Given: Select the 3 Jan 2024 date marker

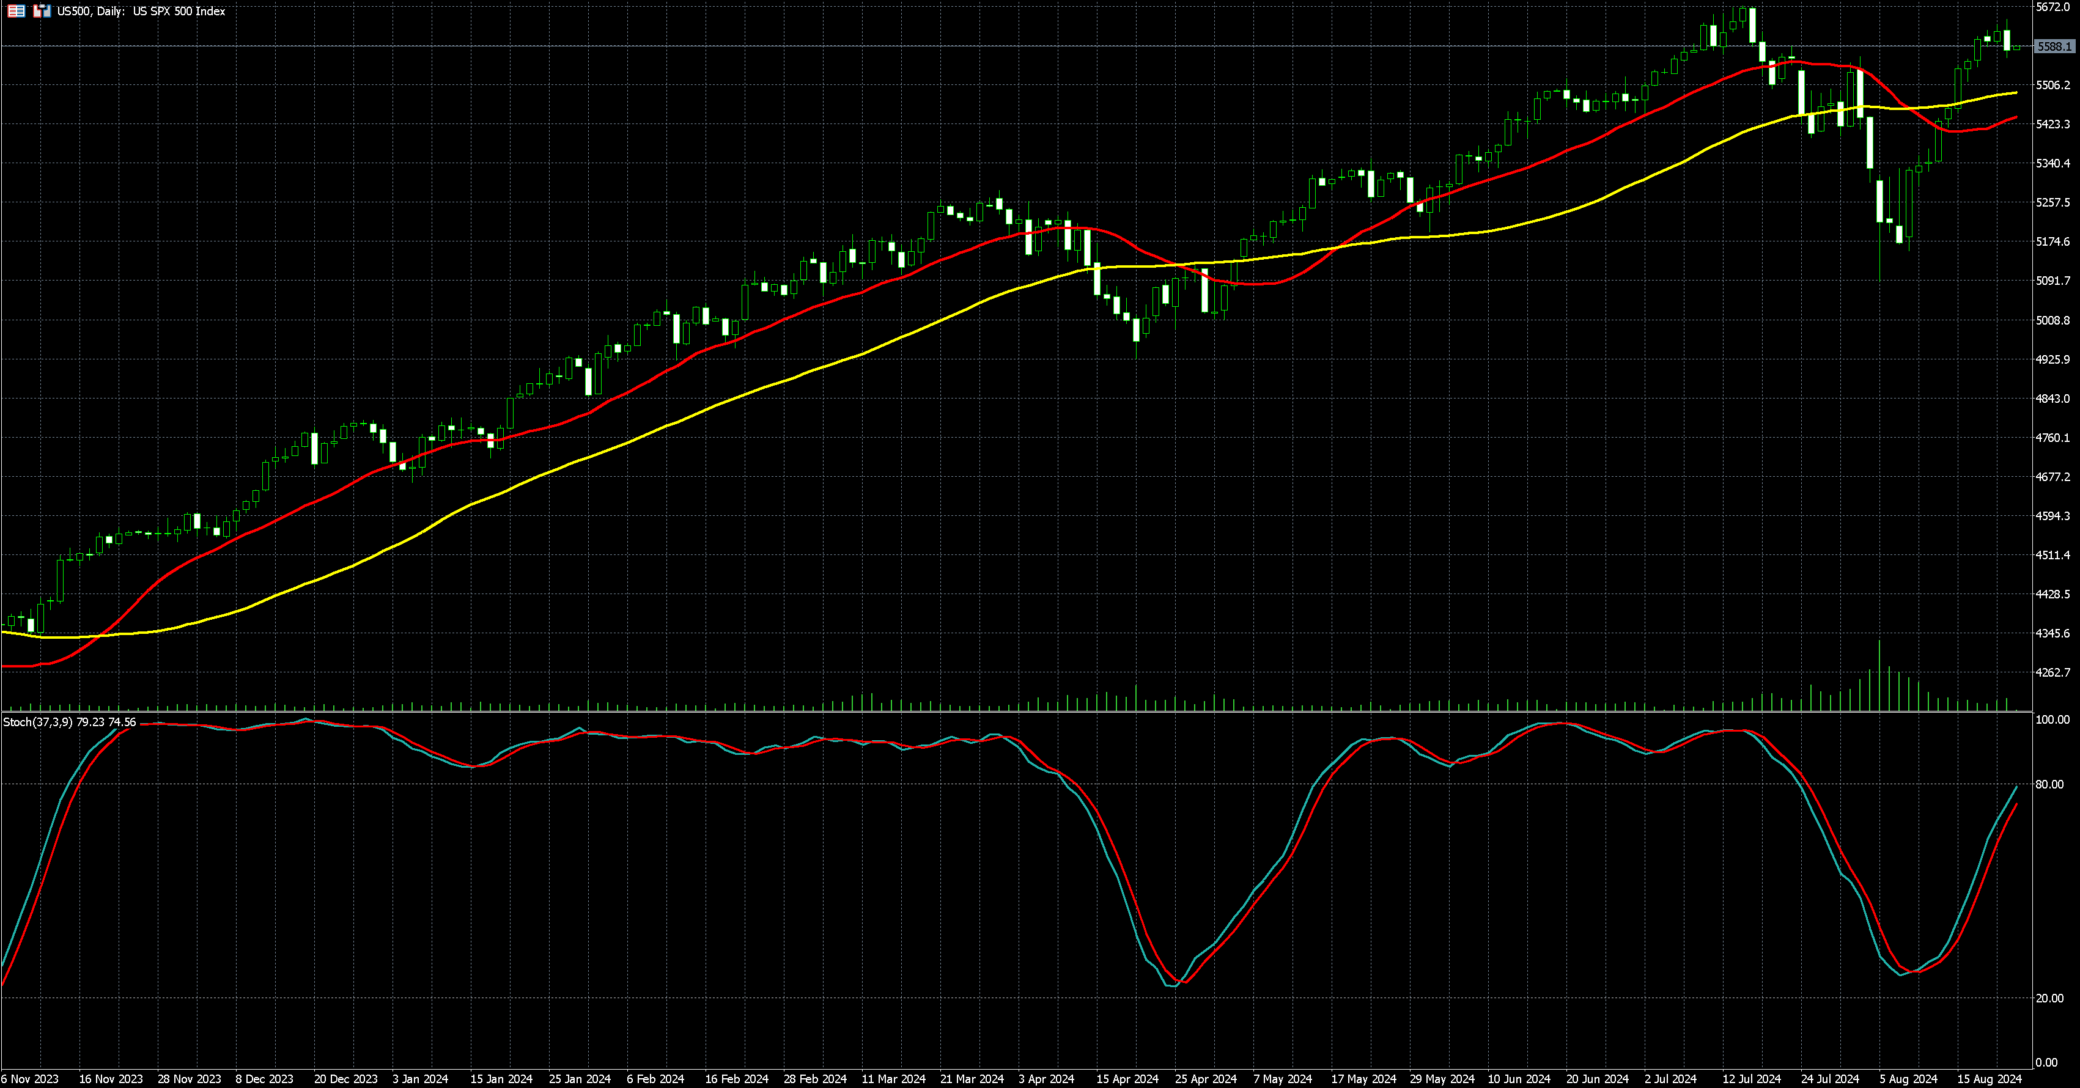Looking at the screenshot, I should pyautogui.click(x=420, y=1079).
